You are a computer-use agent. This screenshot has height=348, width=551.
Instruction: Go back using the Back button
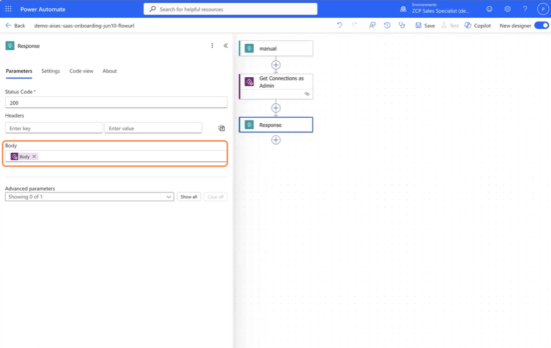16,25
